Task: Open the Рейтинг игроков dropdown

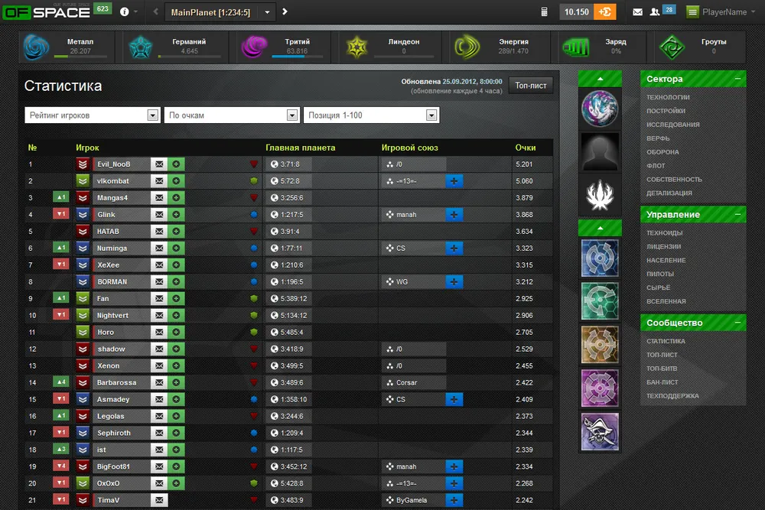Action: 91,115
